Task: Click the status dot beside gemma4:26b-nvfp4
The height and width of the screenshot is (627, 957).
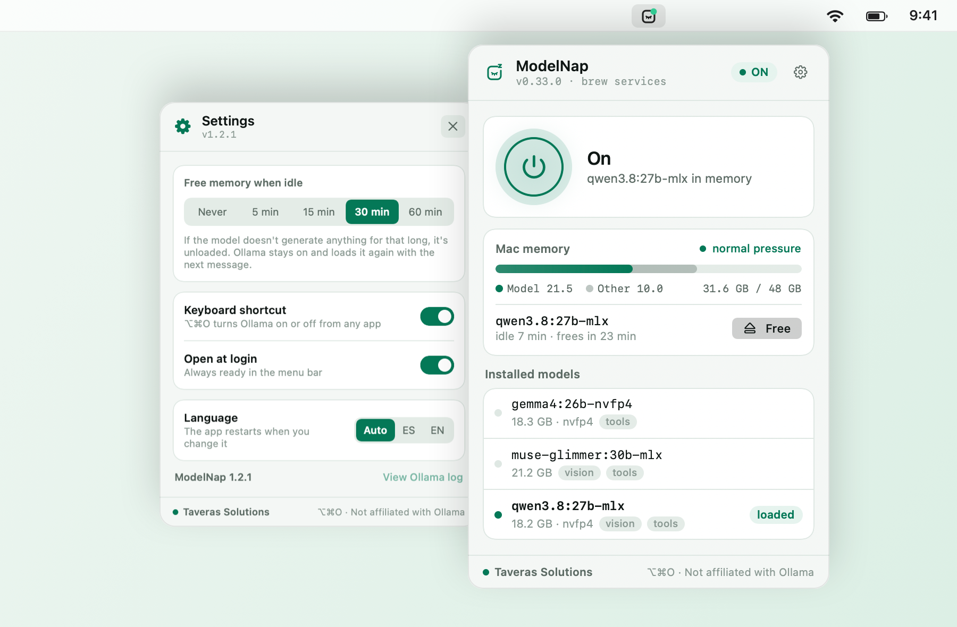Action: pos(498,413)
